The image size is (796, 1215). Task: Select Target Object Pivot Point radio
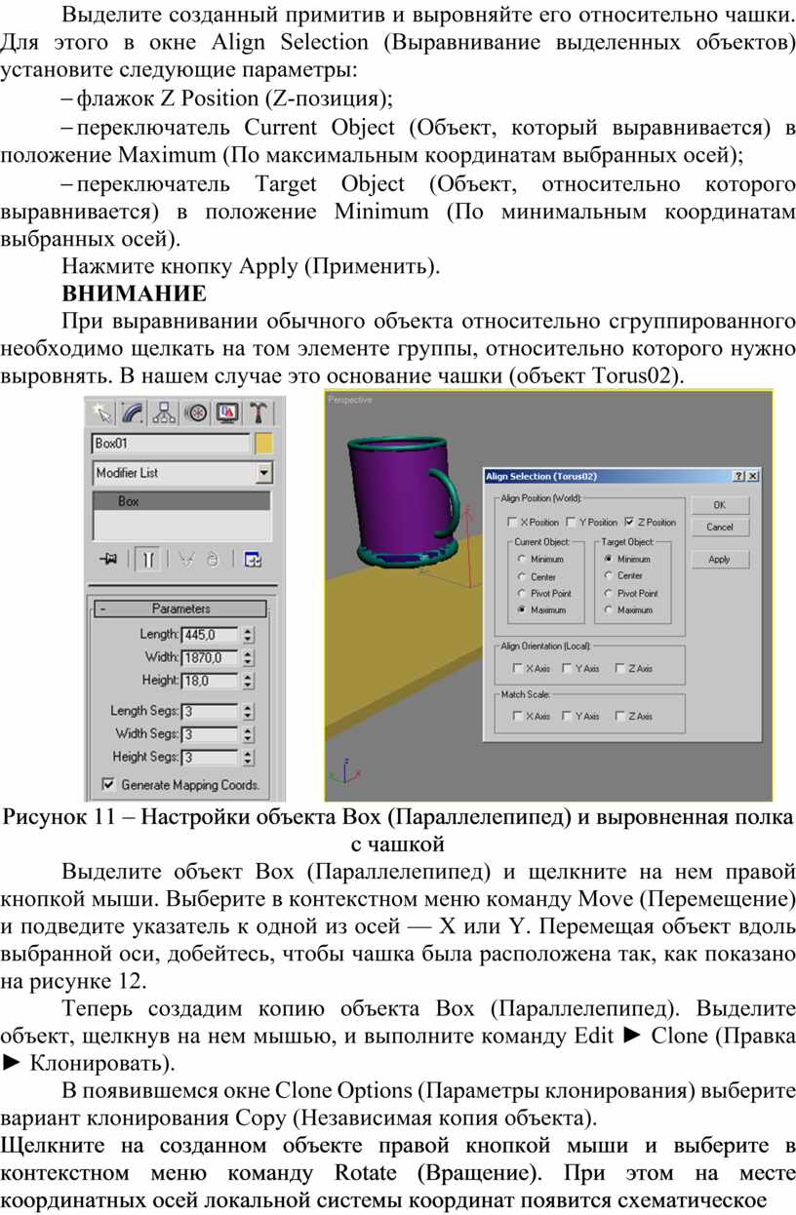tap(609, 593)
